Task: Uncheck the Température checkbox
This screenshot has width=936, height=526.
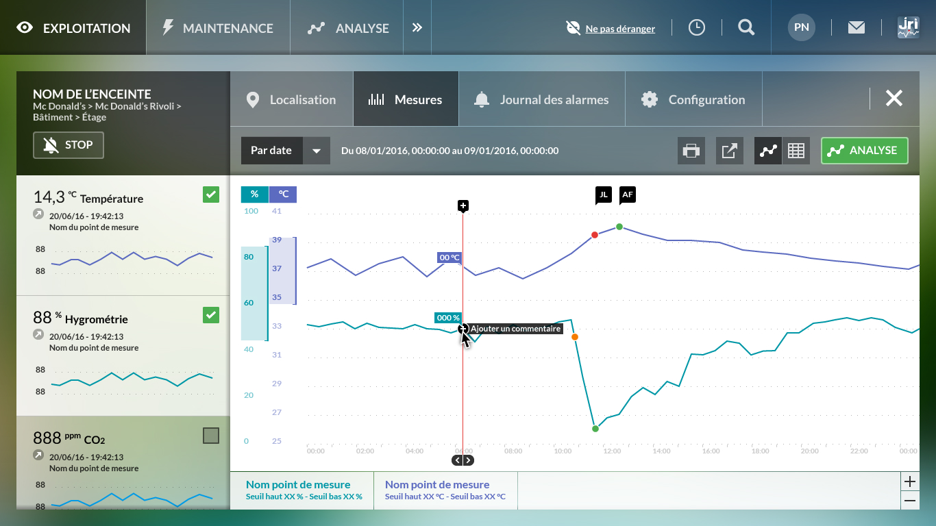Action: pos(211,195)
